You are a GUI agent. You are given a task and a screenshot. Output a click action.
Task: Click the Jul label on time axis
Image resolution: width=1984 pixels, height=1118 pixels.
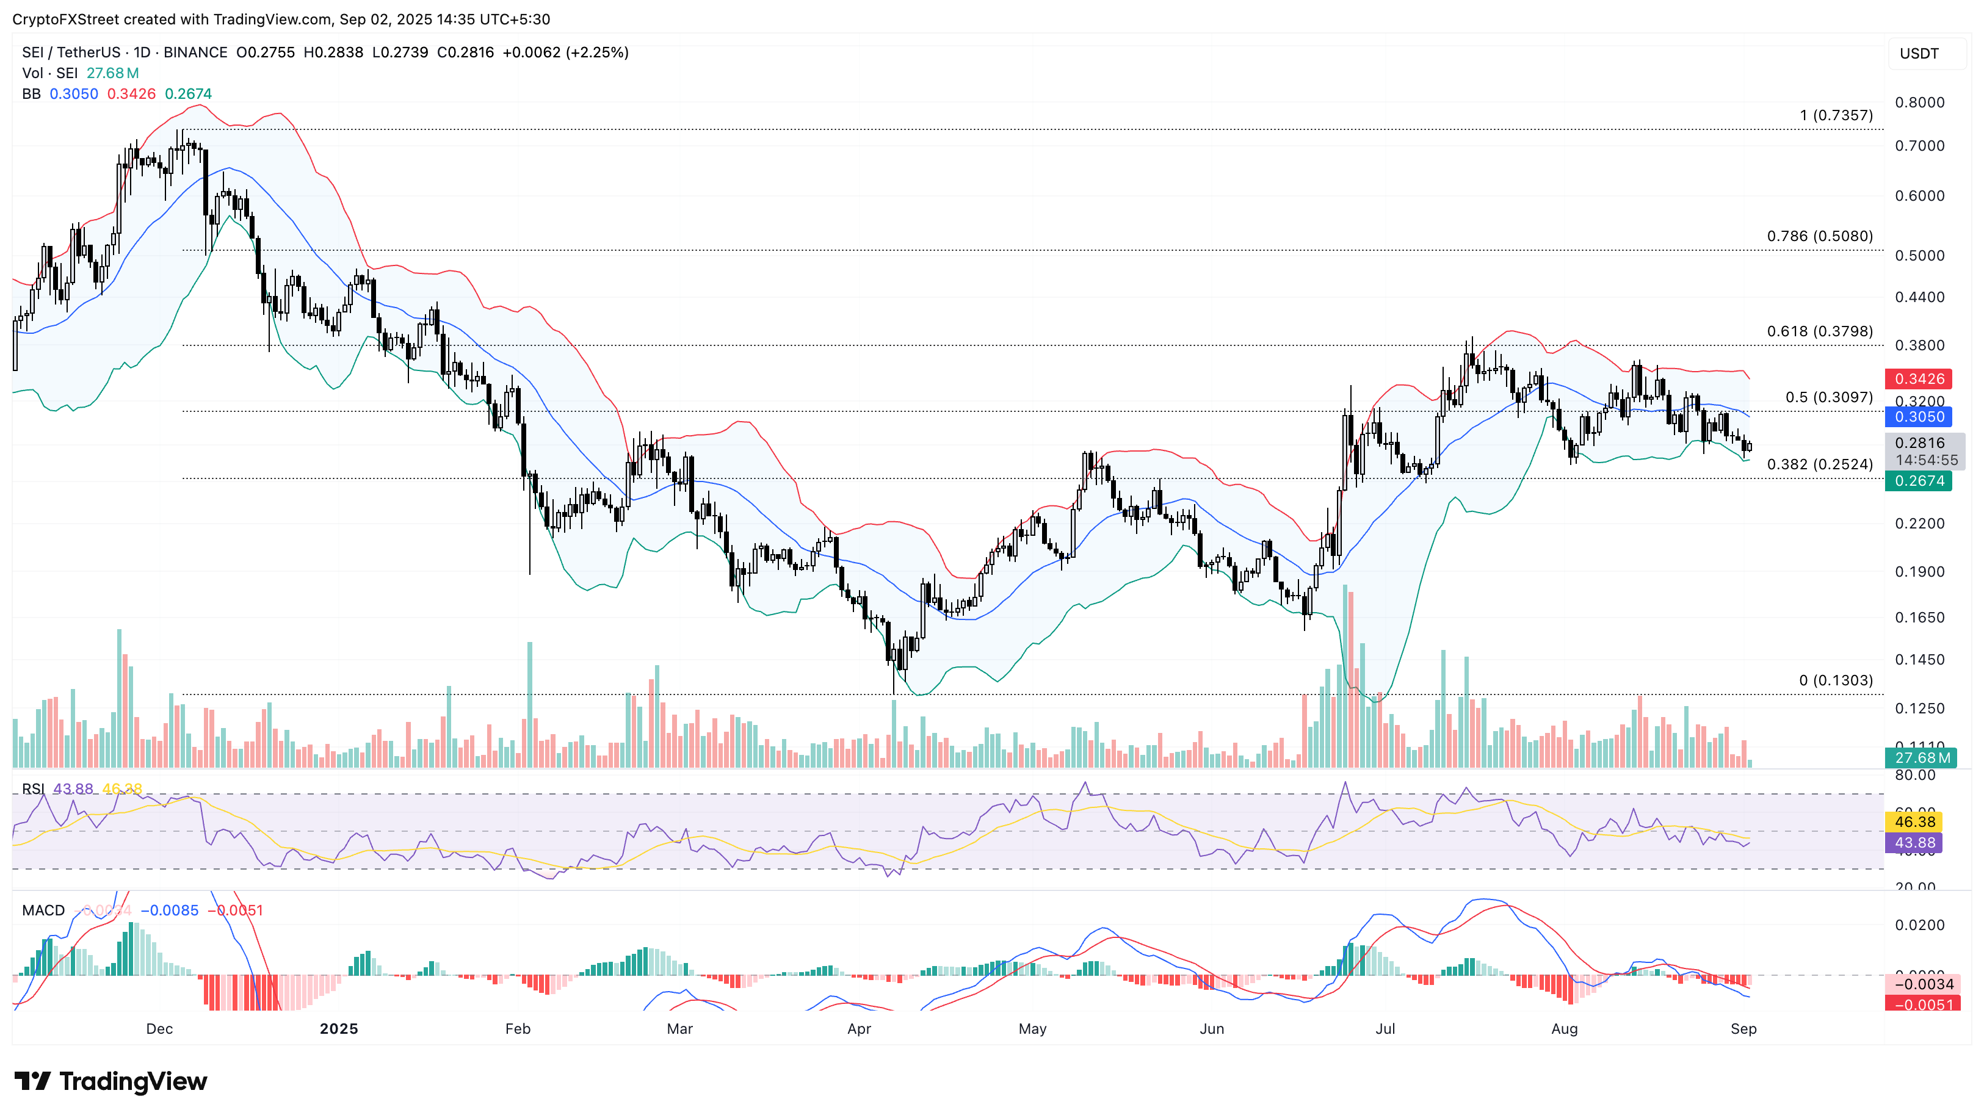[x=1385, y=1029]
